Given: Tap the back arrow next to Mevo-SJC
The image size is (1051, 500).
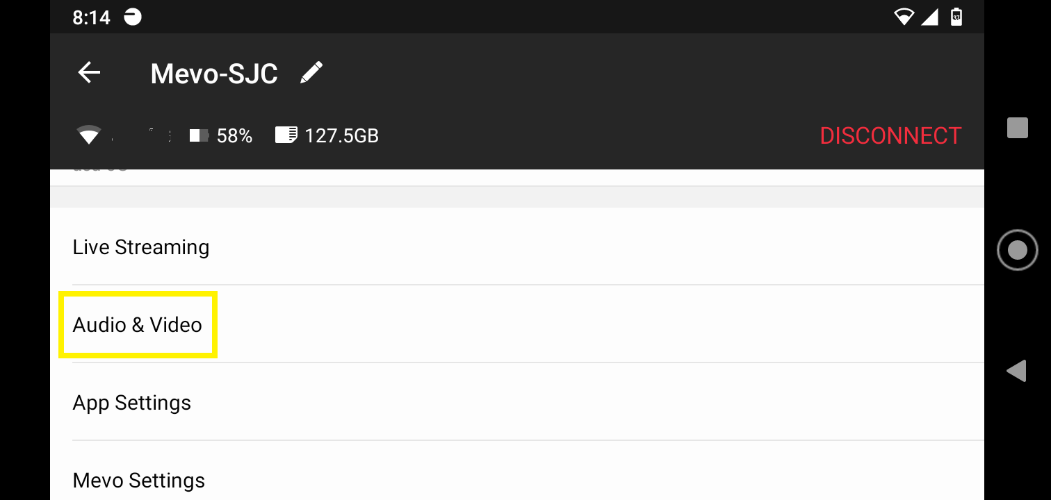Looking at the screenshot, I should click(89, 72).
